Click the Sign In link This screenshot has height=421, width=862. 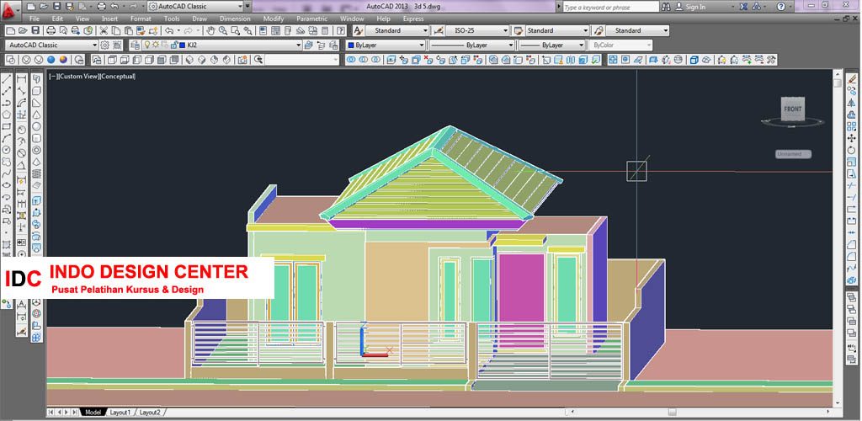695,7
